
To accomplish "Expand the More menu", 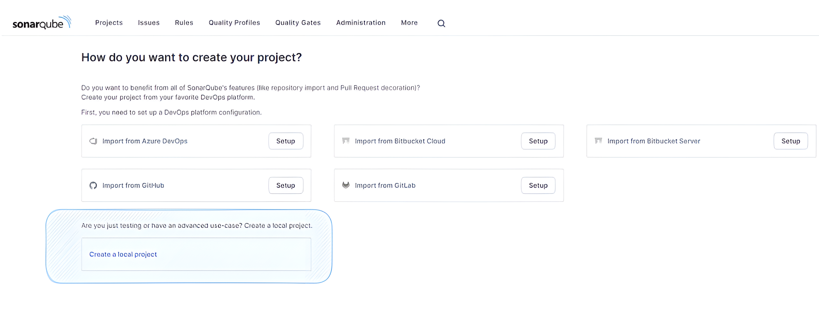I will coord(409,23).
